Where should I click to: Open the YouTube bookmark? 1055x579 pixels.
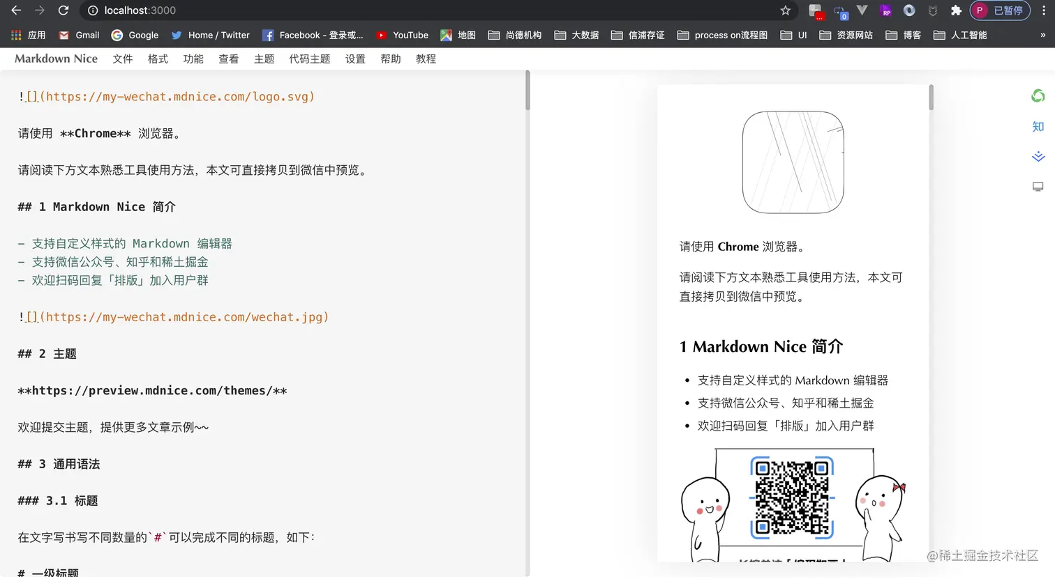pyautogui.click(x=402, y=35)
